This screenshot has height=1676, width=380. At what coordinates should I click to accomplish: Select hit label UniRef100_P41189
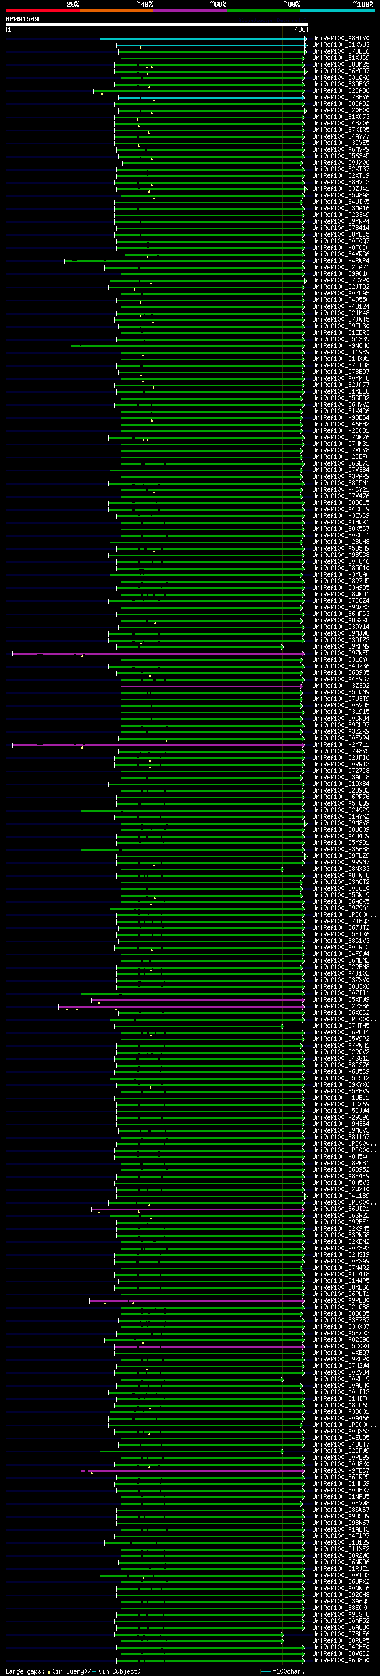click(340, 1196)
